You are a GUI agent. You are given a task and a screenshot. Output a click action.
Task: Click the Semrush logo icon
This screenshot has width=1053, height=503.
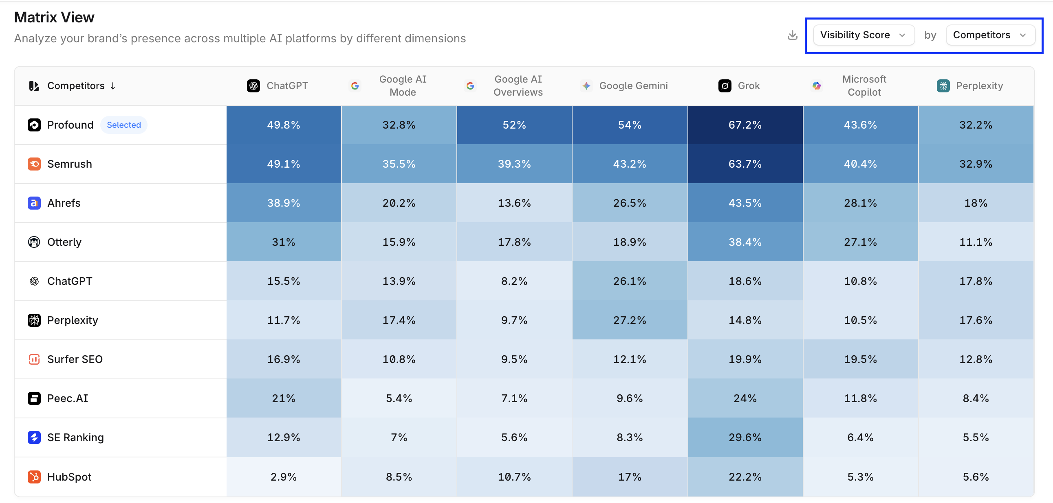pos(34,164)
